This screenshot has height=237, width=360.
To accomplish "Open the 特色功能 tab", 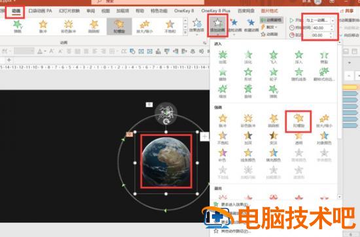I will (x=159, y=10).
